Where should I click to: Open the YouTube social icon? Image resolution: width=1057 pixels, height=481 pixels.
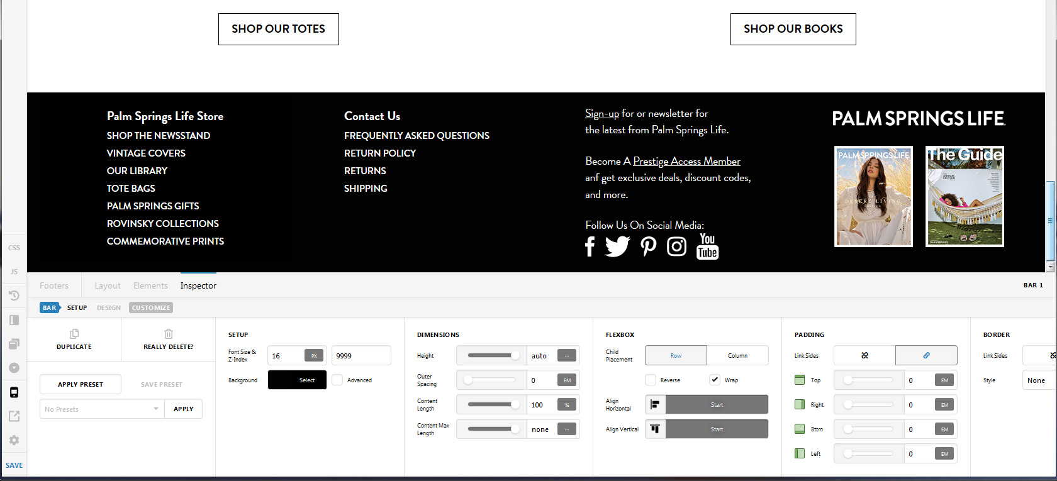707,246
